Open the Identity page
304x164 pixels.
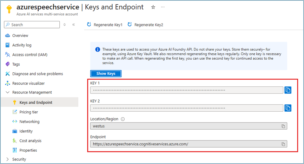click(26, 131)
